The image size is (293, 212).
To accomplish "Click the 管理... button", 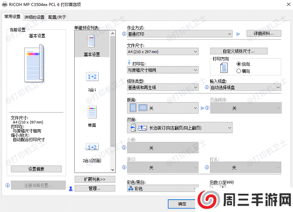I will (95, 188).
